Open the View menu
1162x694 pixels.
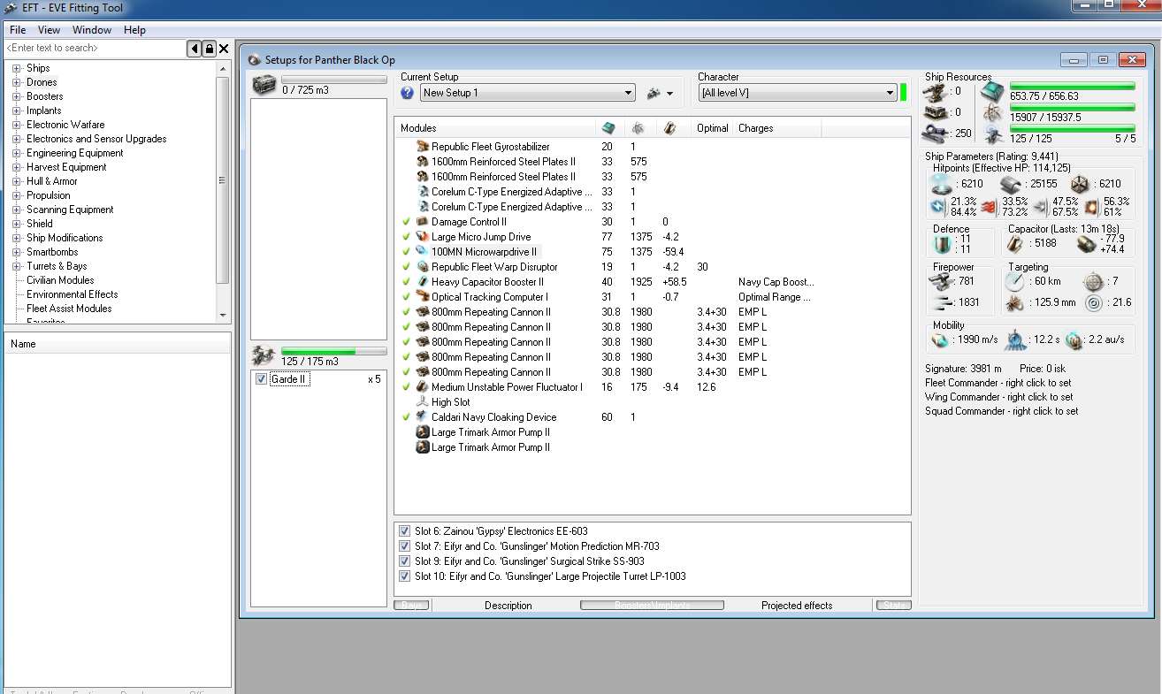(49, 30)
